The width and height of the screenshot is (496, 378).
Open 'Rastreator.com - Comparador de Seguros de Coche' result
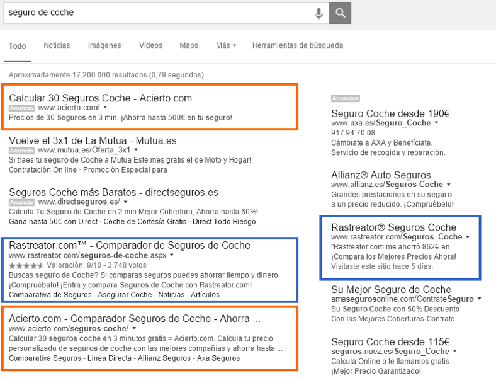[130, 245]
